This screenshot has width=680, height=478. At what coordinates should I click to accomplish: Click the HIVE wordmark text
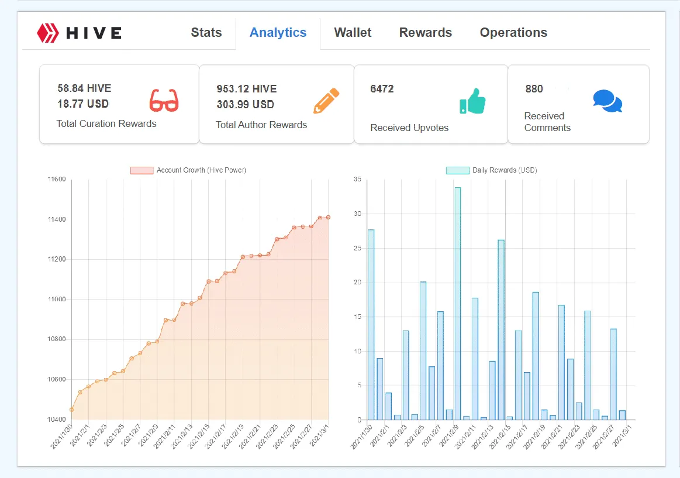[94, 33]
